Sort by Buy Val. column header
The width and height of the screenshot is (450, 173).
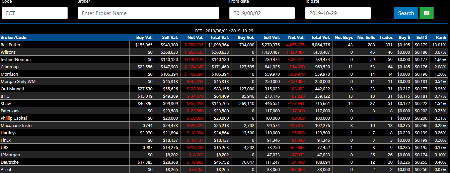pyautogui.click(x=144, y=37)
